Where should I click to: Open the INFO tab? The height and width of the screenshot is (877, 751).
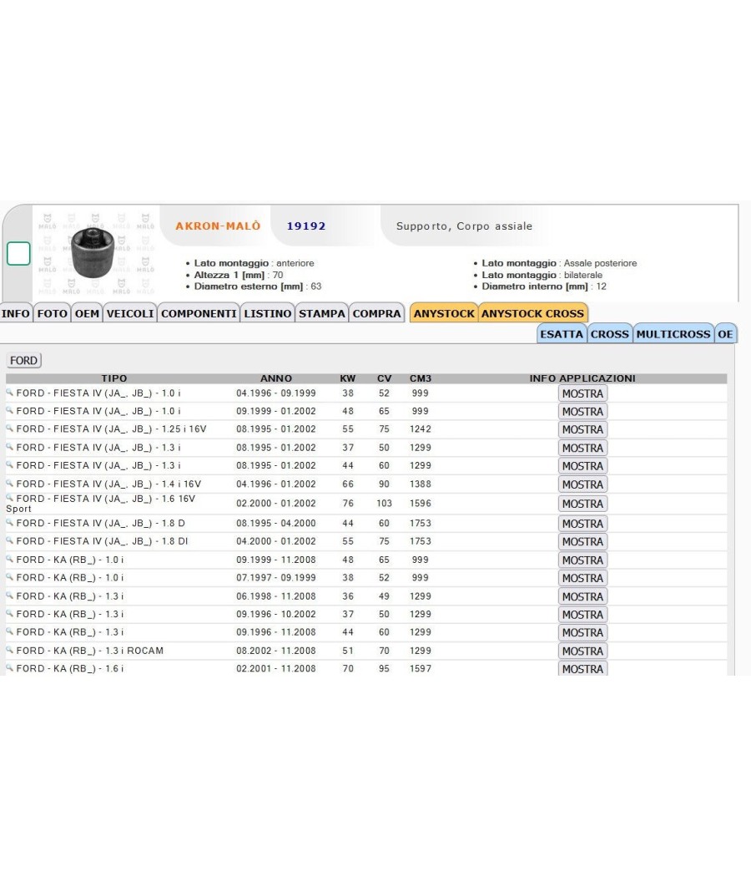tap(16, 313)
